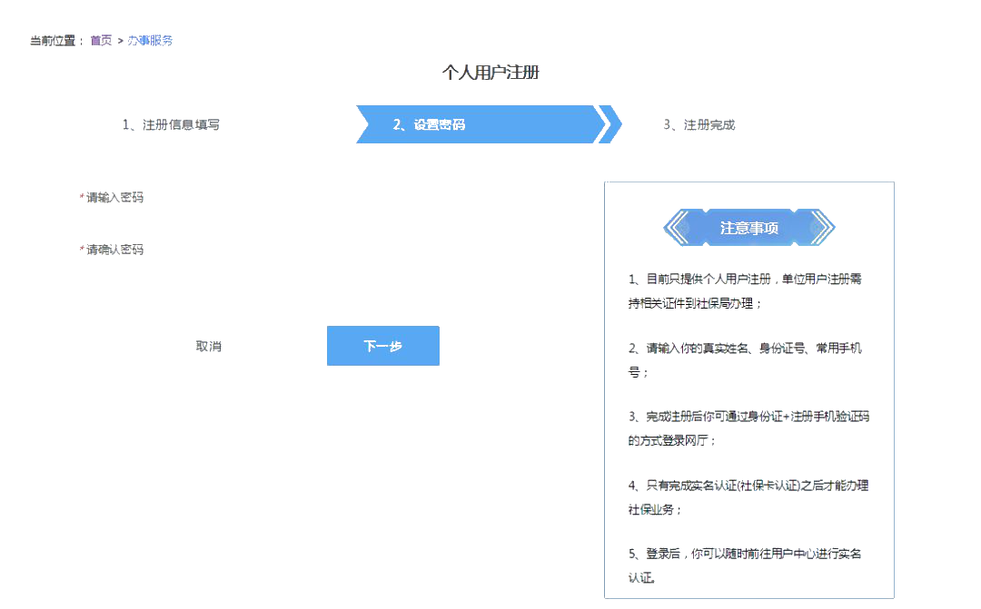Click the 下一步 button
The width and height of the screenshot is (981, 609).
382,346
